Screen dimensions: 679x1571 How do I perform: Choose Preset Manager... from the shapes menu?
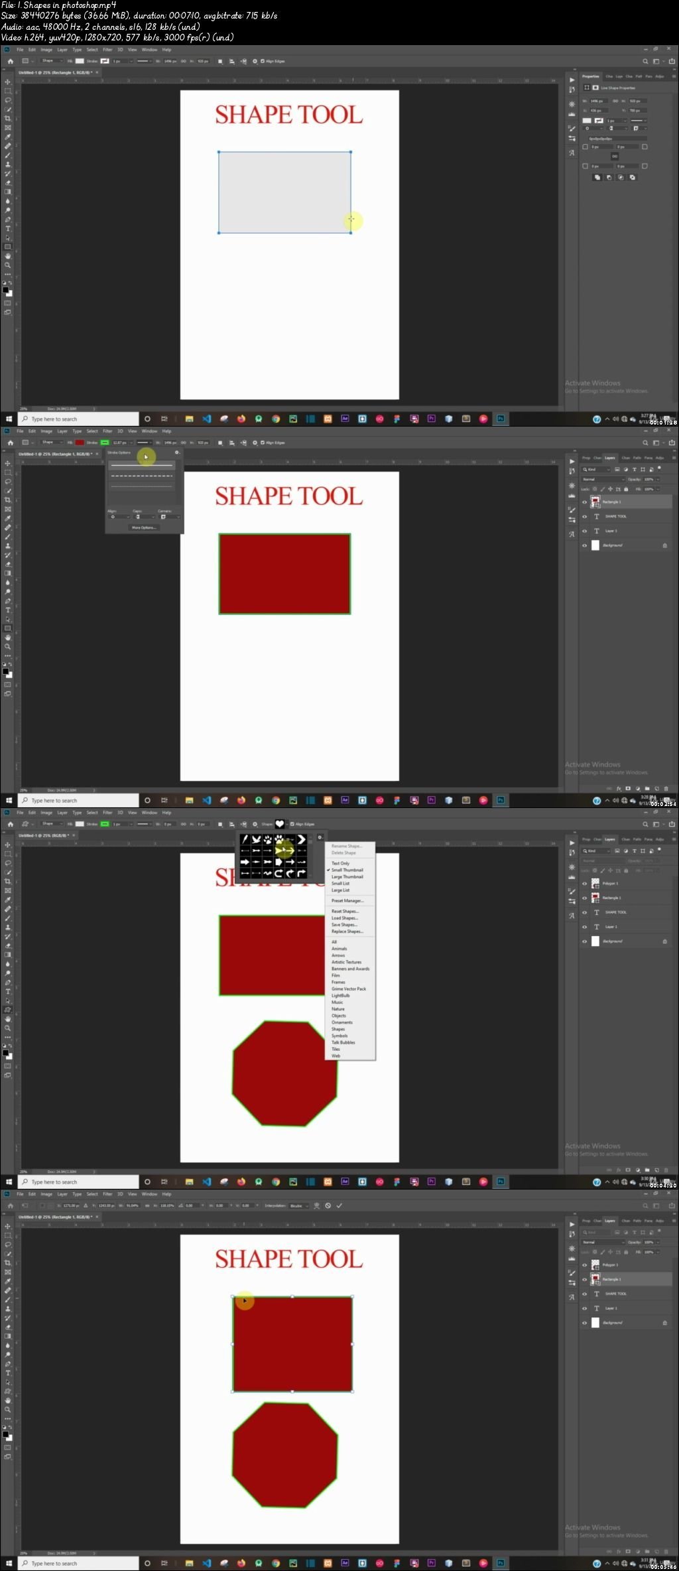347,901
